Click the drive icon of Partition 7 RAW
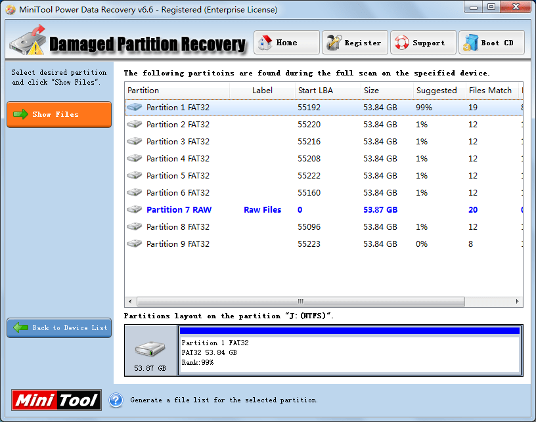The height and width of the screenshot is (422, 536). pos(135,209)
